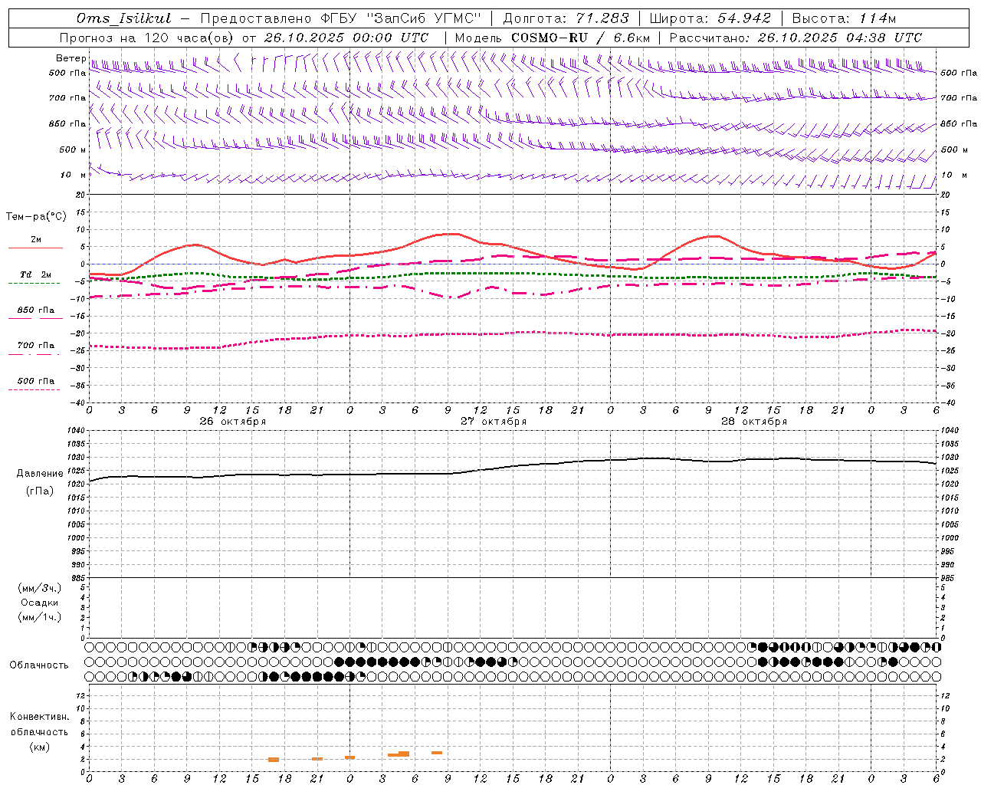Click the Тем-ра(°C) axis title

point(36,217)
